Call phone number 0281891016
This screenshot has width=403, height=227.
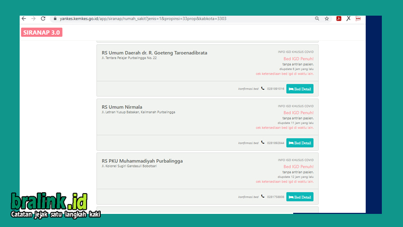tap(276, 89)
